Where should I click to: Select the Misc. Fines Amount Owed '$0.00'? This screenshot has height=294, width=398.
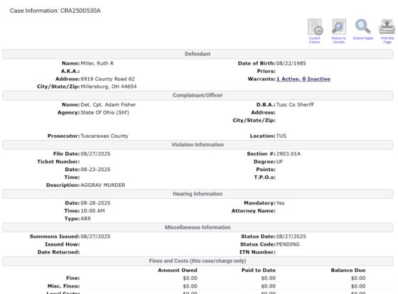tap(190, 286)
